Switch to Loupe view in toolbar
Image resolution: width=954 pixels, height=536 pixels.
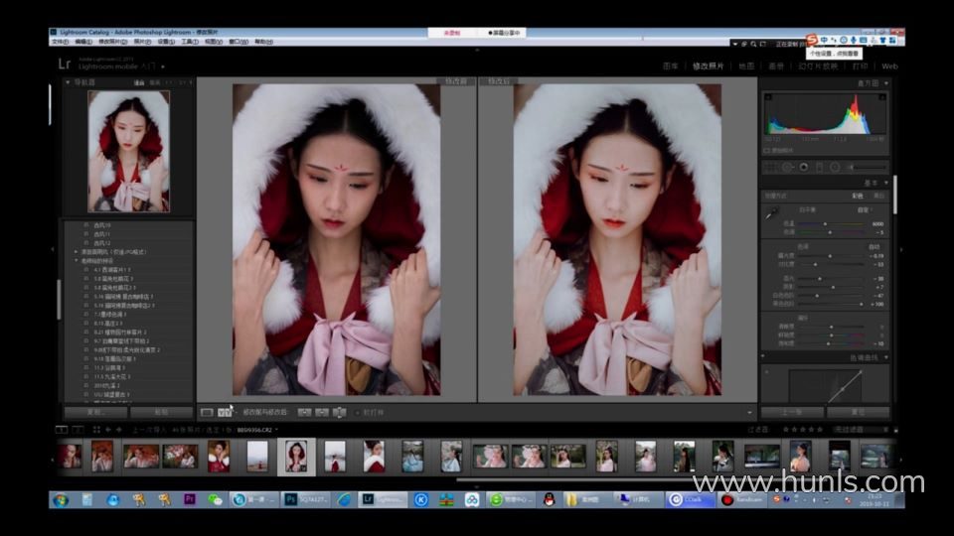(x=207, y=413)
